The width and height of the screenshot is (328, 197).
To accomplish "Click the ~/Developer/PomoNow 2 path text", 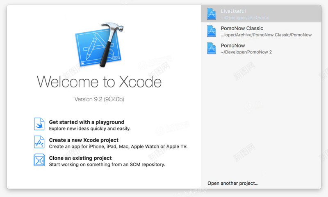I will (246, 52).
